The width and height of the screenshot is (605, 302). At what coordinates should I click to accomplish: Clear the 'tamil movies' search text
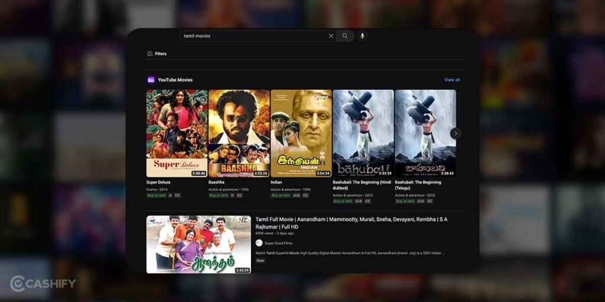tap(331, 36)
